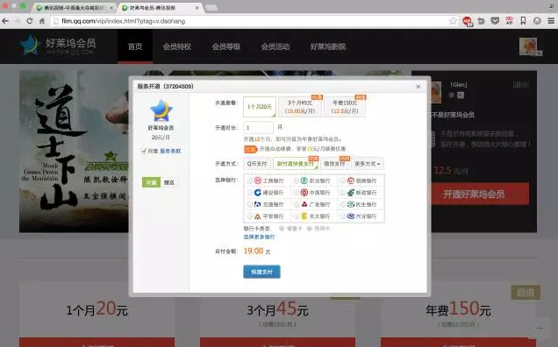Open the 会员特权 navigation item
Image resolution: width=558 pixels, height=347 pixels.
[x=177, y=46]
